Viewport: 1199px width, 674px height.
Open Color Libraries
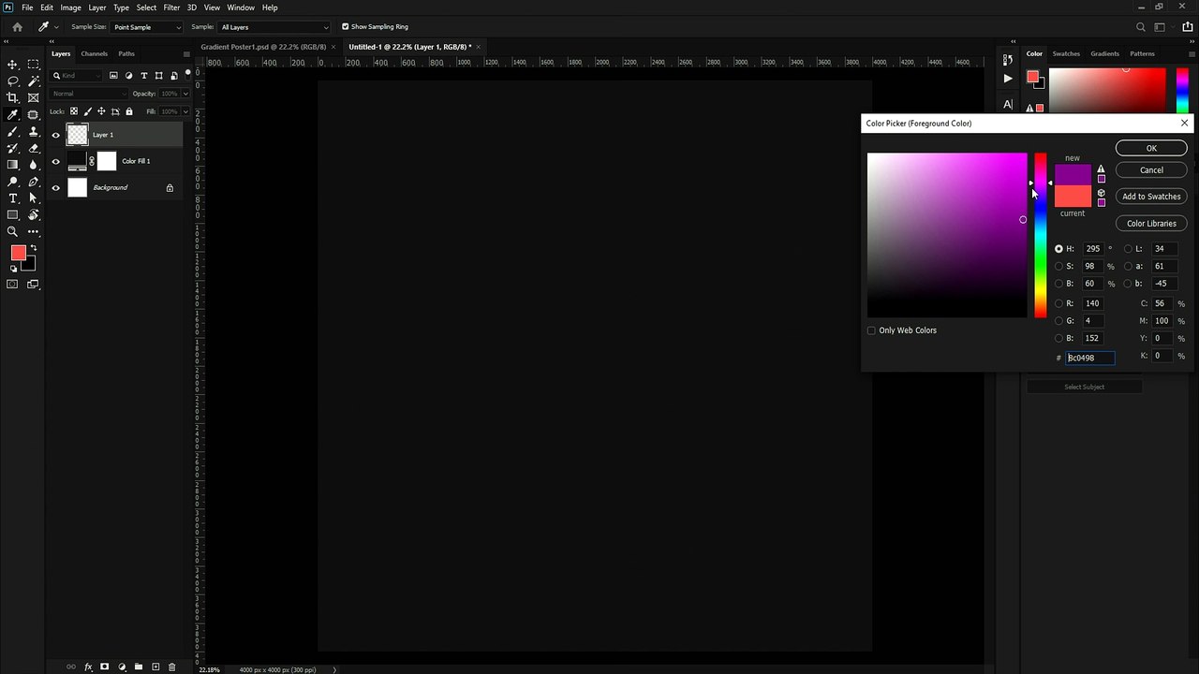coord(1151,224)
